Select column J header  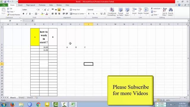[88, 24]
